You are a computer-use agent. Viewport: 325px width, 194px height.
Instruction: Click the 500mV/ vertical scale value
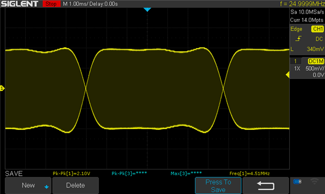tap(315, 69)
